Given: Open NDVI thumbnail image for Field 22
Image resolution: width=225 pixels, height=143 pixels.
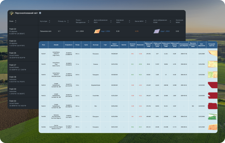Looking at the screenshot, I should [97, 31].
